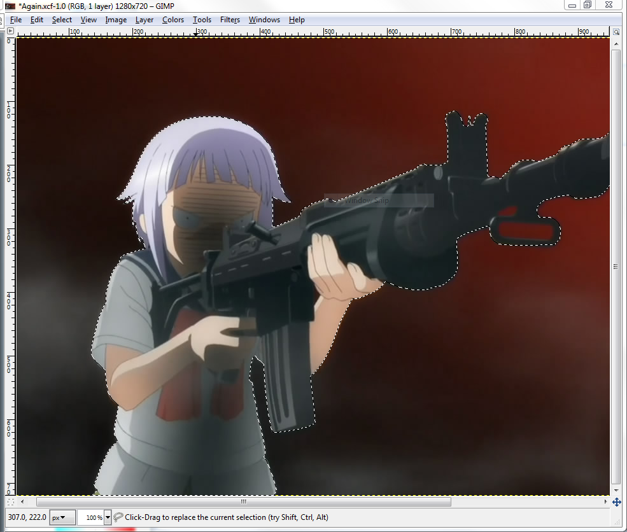627x532 pixels.
Task: Open the Help menu
Action: (297, 20)
